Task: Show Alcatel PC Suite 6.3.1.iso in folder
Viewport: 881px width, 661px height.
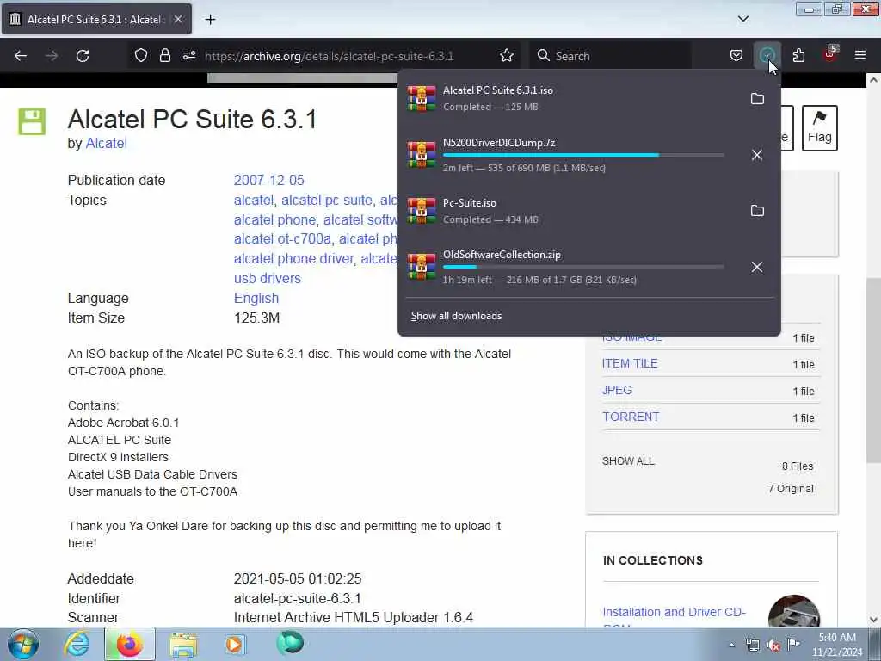Action: [757, 99]
